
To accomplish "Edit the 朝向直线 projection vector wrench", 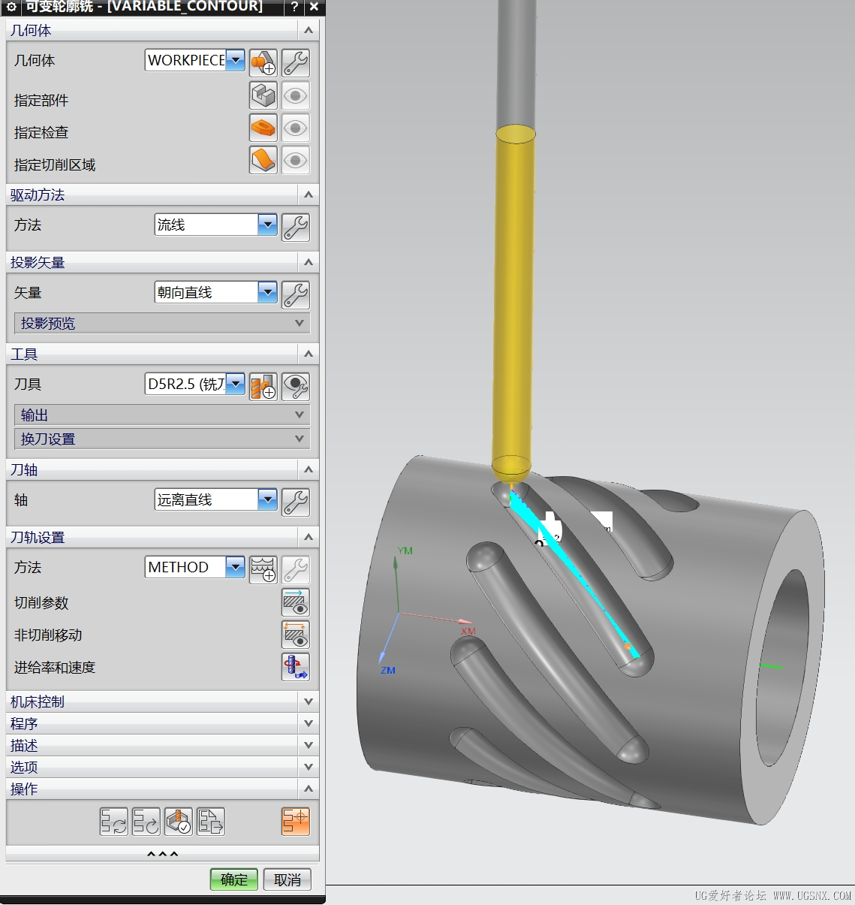I will click(x=296, y=294).
